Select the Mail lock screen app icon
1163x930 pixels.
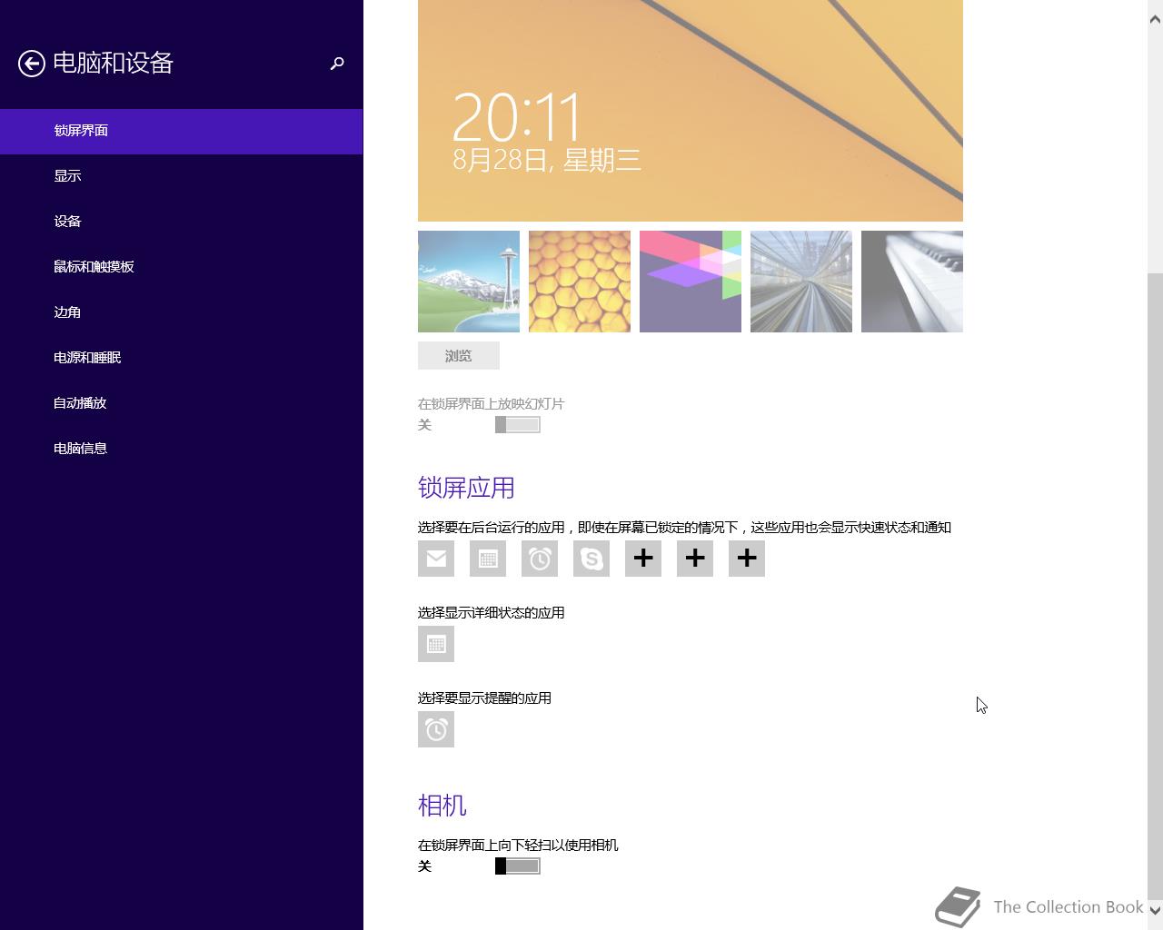tap(436, 559)
